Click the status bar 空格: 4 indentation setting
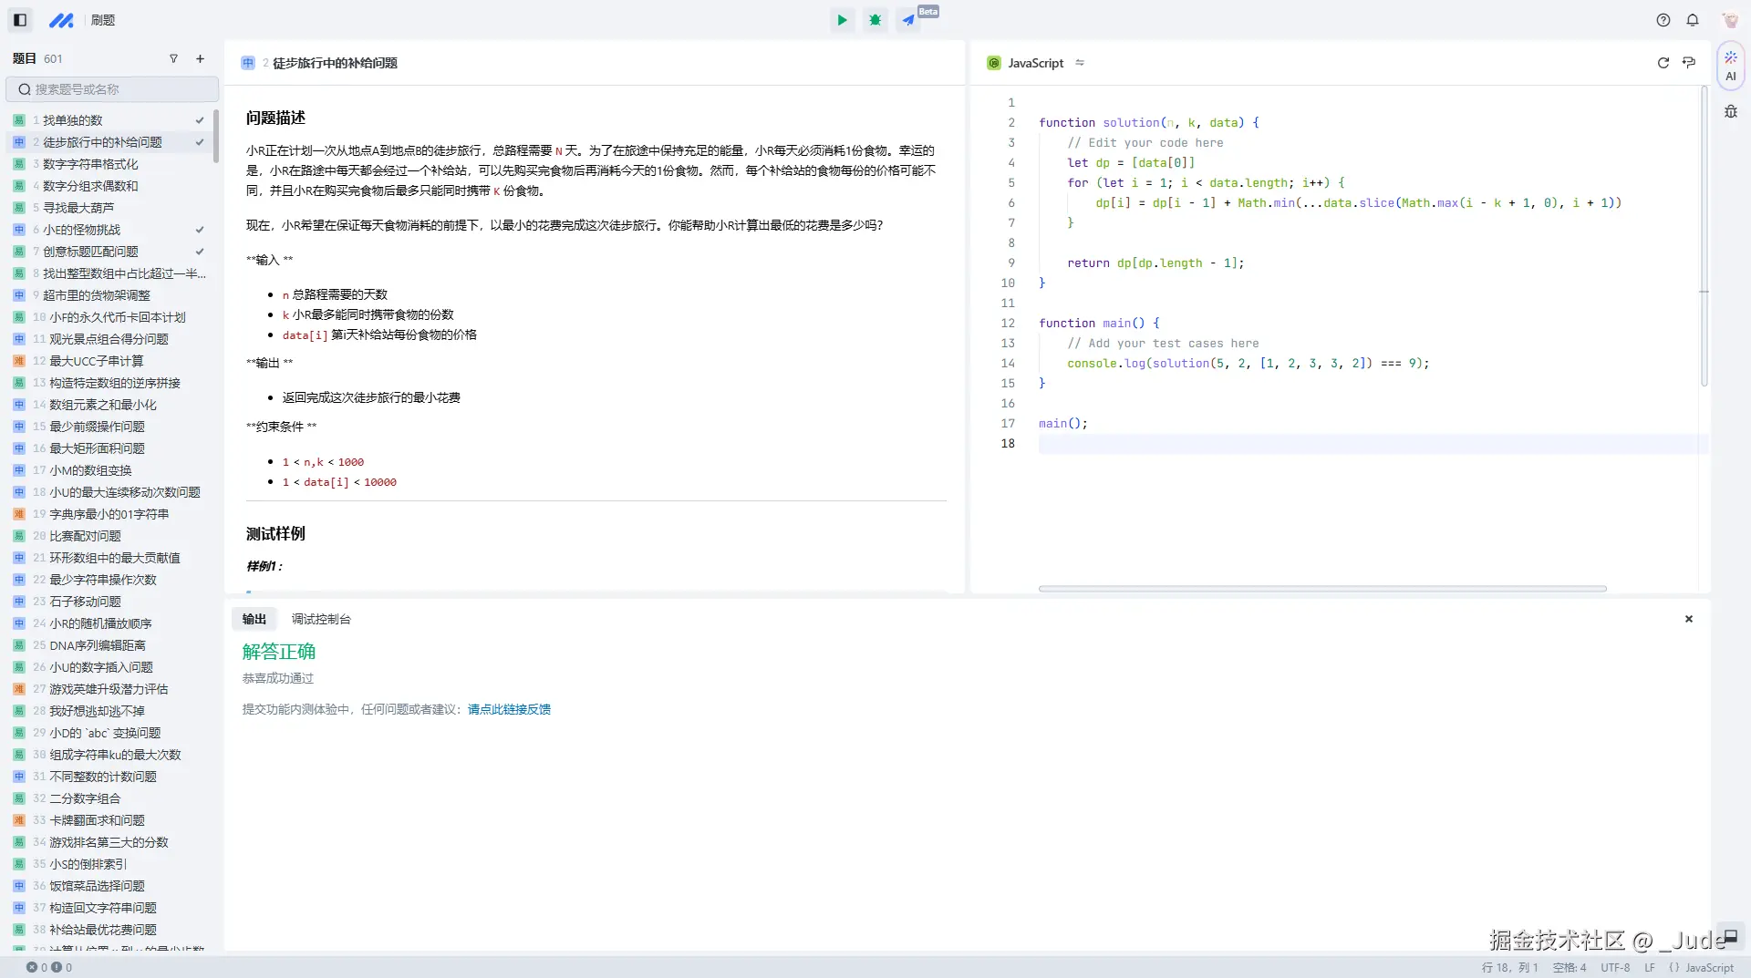1751x978 pixels. click(1570, 968)
